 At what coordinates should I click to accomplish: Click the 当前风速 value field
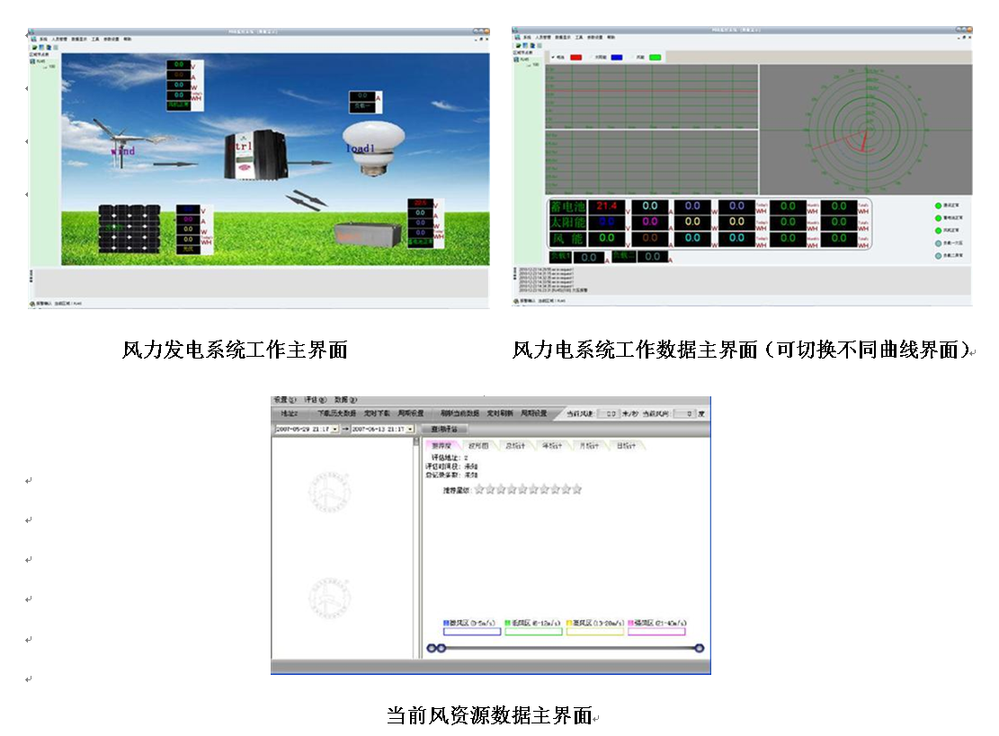click(610, 413)
